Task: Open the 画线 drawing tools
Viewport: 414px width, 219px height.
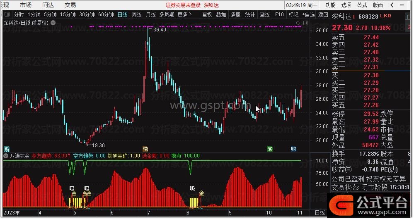Action: [264, 14]
